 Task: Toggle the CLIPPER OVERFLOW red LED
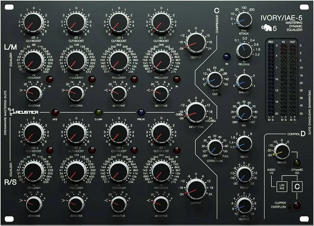[x=297, y=205]
